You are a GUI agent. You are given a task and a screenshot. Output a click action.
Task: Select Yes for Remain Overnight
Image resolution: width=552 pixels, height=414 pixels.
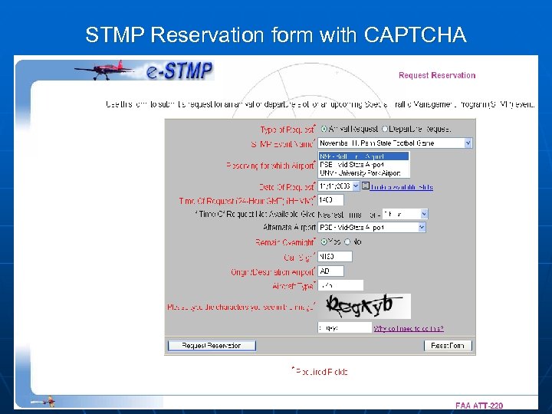(x=324, y=242)
